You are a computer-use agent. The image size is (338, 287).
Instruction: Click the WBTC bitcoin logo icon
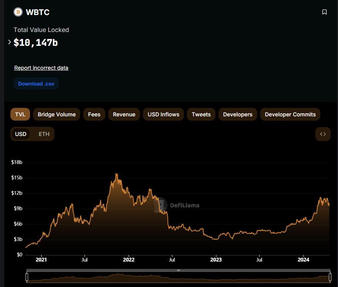[18, 12]
